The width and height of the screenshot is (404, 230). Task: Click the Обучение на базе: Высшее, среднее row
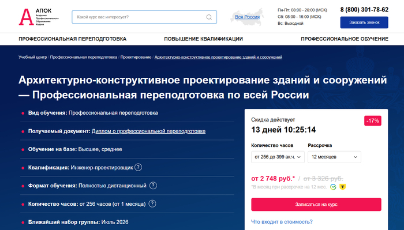[75, 149]
